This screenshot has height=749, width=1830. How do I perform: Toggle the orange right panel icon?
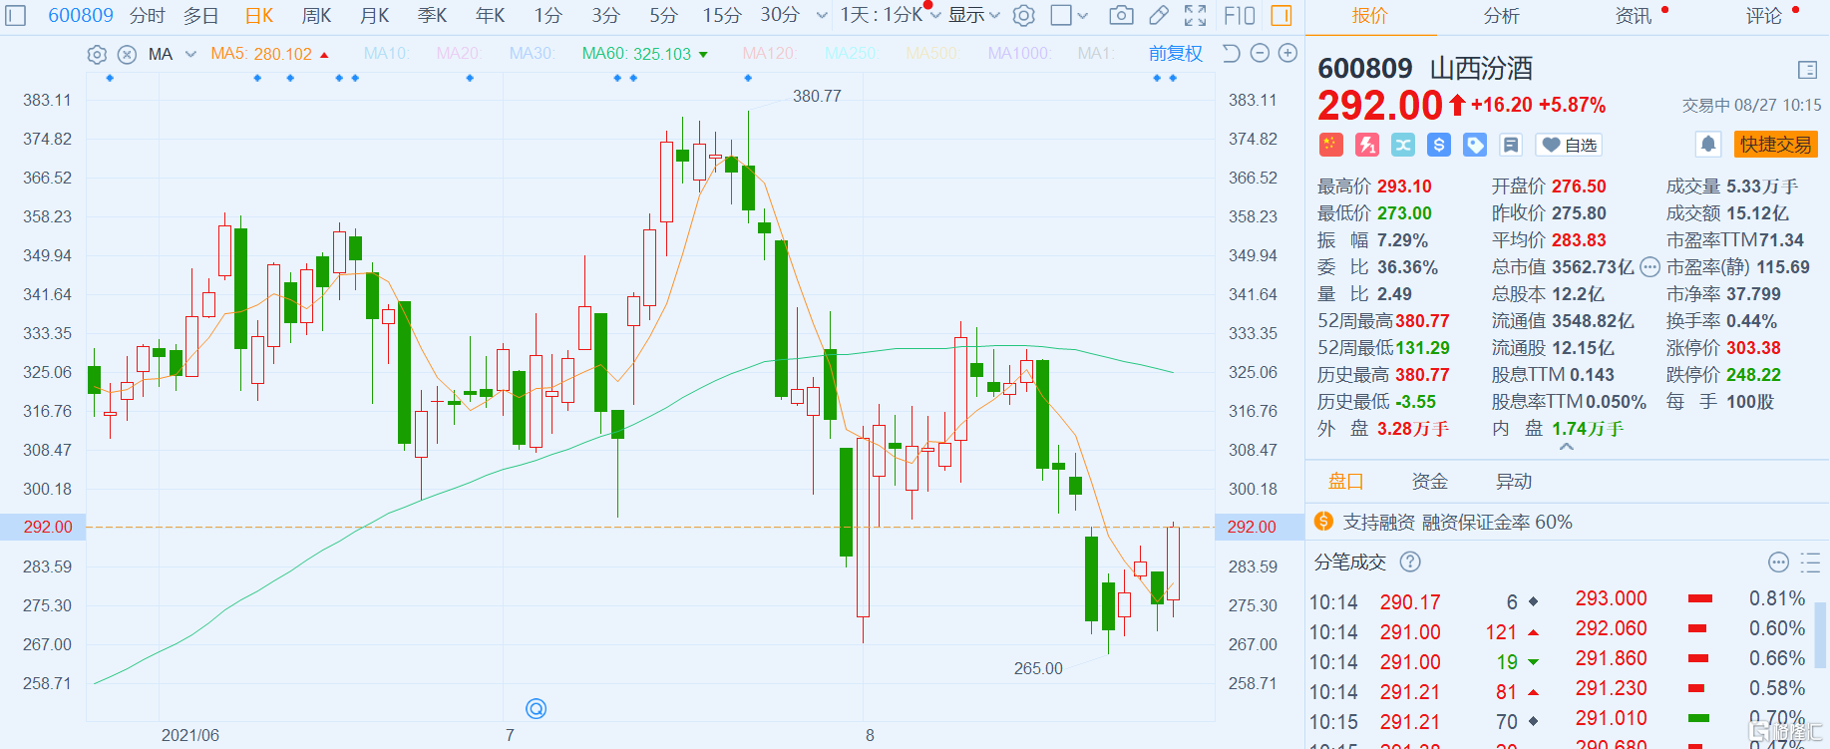click(x=1281, y=15)
